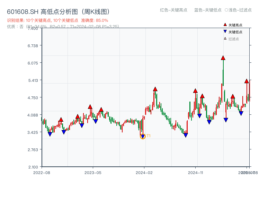
Task: Click the 2024-11 x-axis label
Action: [196, 173]
